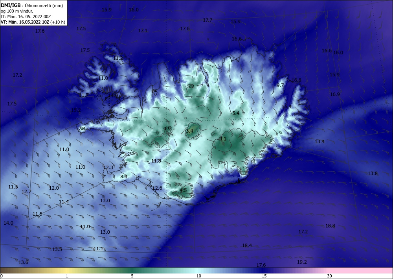This screenshot has width=393, height=279.
Task: Click the 11.8 value on the map
Action: click(x=156, y=161)
